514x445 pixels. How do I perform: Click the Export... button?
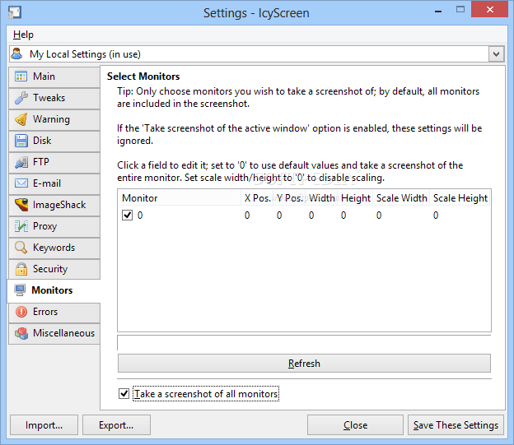tap(116, 425)
